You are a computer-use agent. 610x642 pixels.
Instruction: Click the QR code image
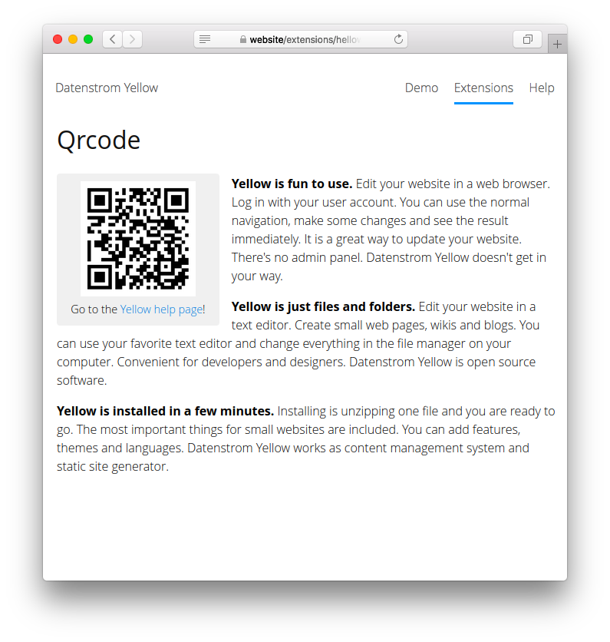coord(138,239)
